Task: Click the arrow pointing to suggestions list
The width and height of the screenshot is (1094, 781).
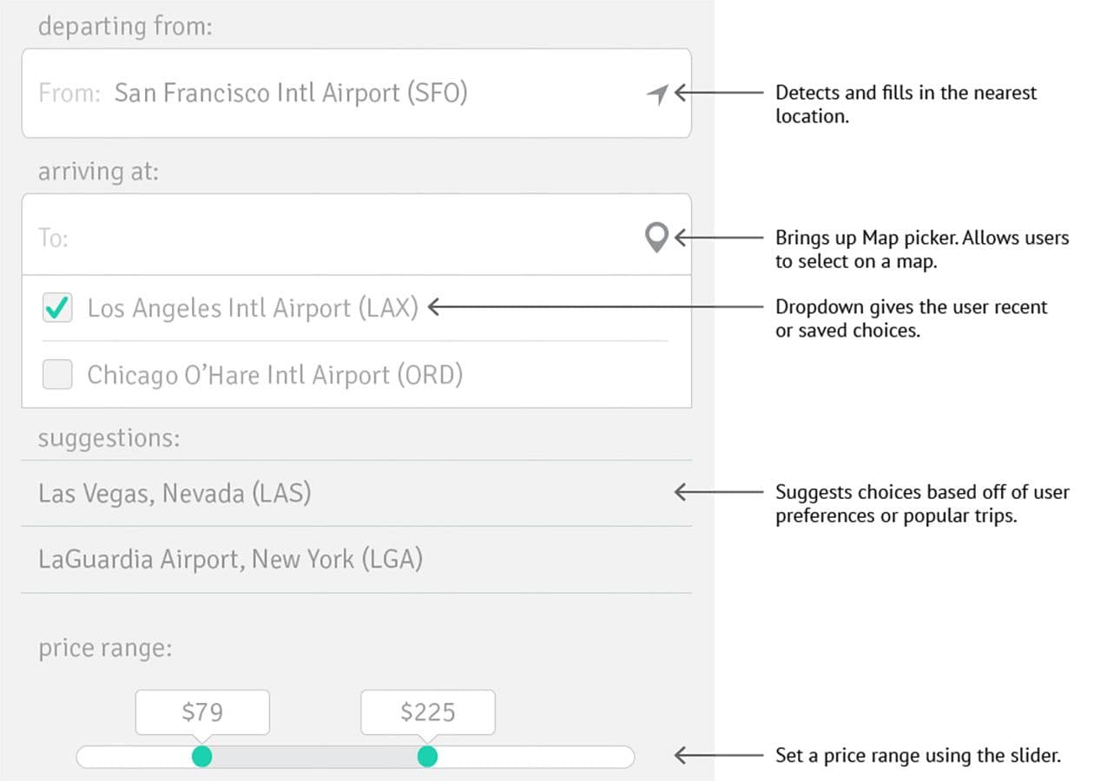Action: tap(716, 492)
